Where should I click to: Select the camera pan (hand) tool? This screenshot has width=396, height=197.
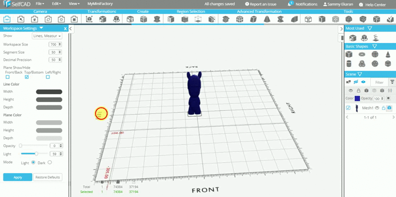click(34, 19)
